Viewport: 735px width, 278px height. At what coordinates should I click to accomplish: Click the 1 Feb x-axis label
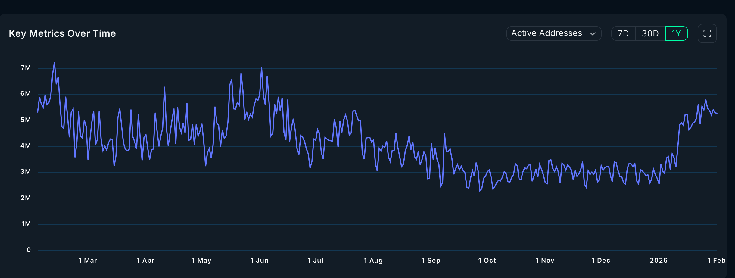click(716, 260)
